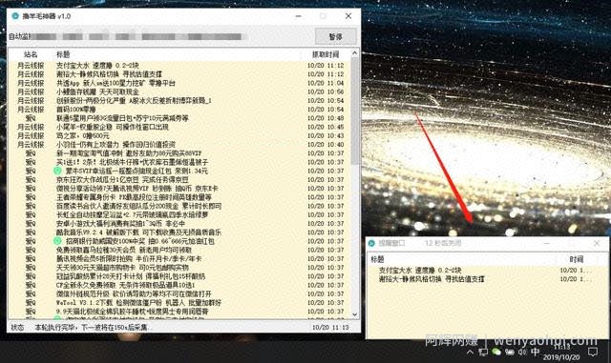Open the notification center icon on taskbar
The height and width of the screenshot is (363, 611).
(593, 352)
